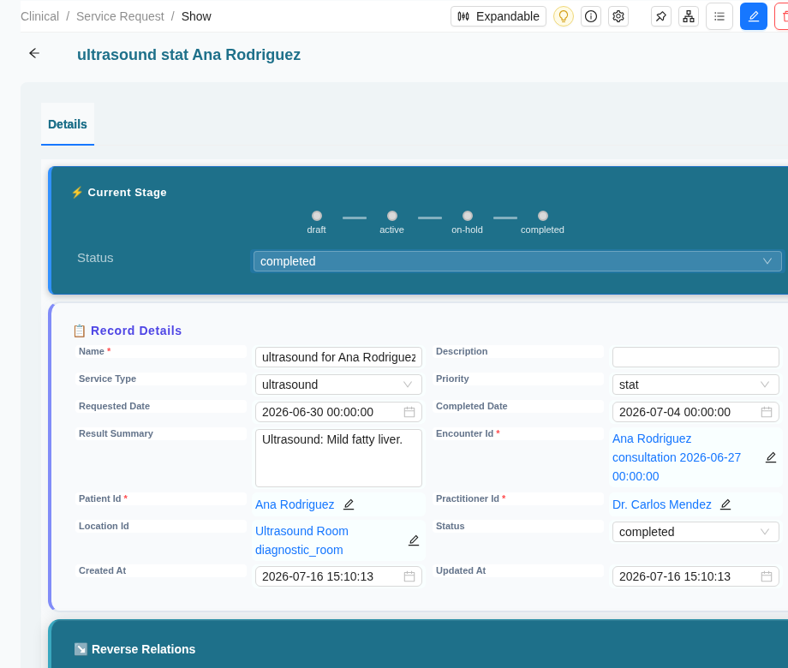Select the completed stage dot

(x=543, y=216)
